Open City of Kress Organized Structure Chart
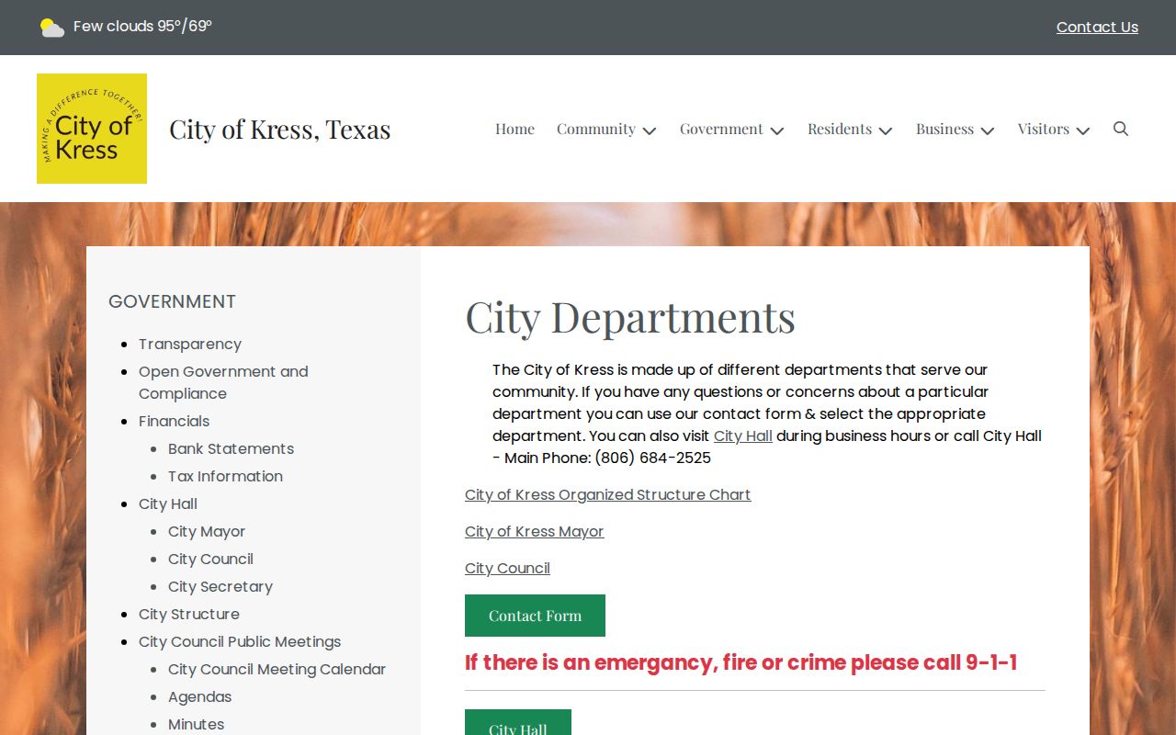The image size is (1176, 735). 607,494
